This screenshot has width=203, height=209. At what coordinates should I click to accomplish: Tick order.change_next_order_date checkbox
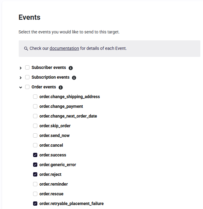point(35,116)
